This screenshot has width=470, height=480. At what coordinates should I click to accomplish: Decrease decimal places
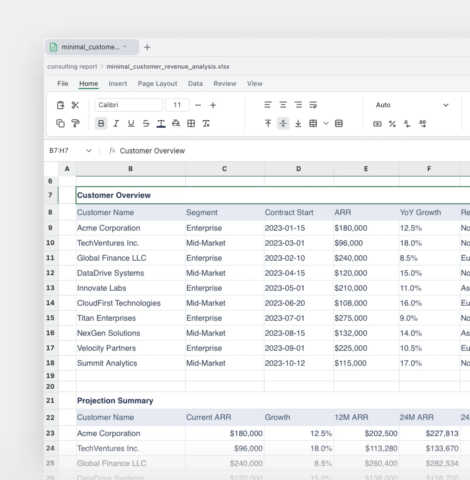pos(407,124)
